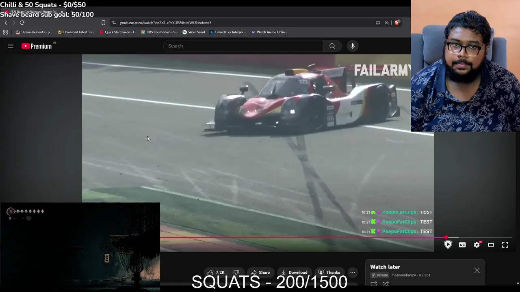
Task: Open more actions three-dot menu
Action: tap(353, 273)
